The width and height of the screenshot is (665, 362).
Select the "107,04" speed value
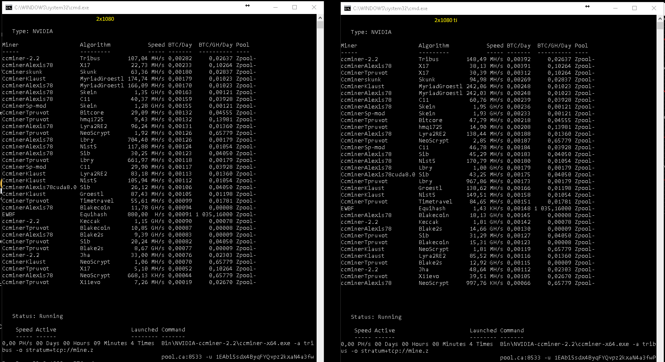click(x=138, y=58)
